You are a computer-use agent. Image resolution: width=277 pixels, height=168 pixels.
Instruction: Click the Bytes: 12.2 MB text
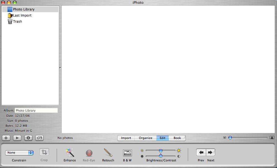click(16, 126)
